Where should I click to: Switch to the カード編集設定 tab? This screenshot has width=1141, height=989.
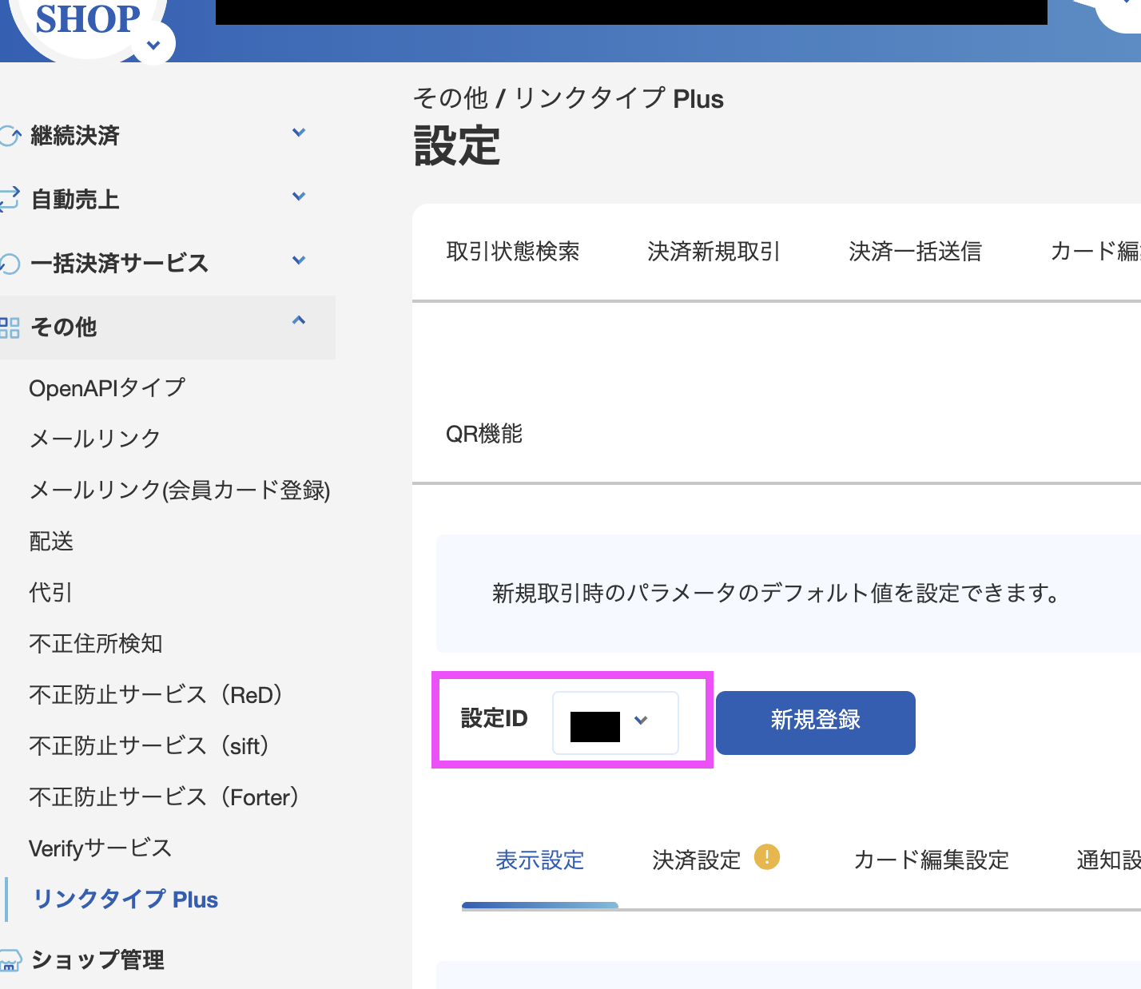click(931, 860)
